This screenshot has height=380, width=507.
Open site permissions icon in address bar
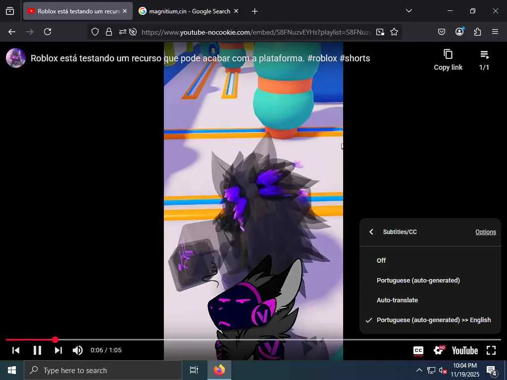click(x=123, y=32)
